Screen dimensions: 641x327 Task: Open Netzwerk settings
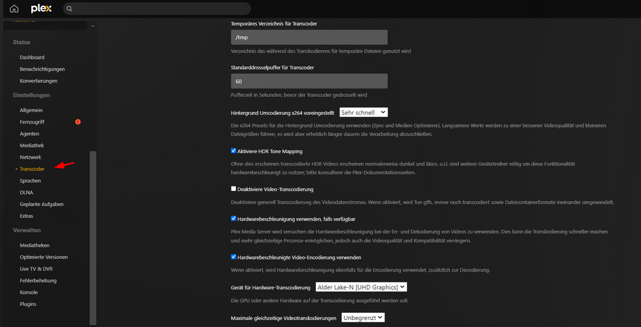pyautogui.click(x=31, y=157)
